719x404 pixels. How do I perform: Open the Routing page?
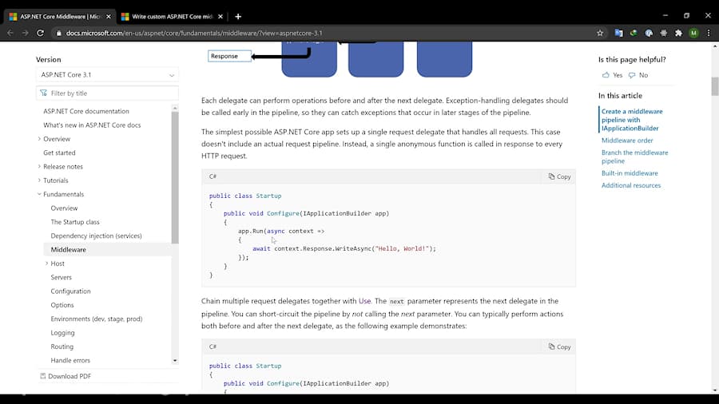pos(62,347)
